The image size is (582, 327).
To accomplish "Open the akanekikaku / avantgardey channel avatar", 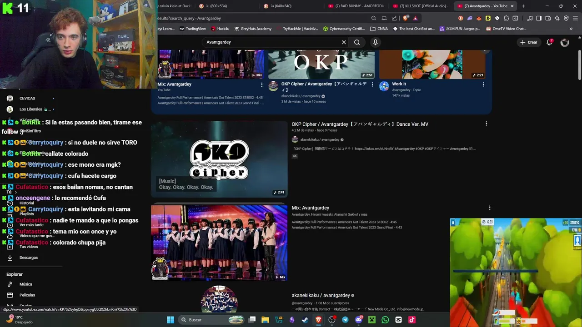I will (219, 300).
